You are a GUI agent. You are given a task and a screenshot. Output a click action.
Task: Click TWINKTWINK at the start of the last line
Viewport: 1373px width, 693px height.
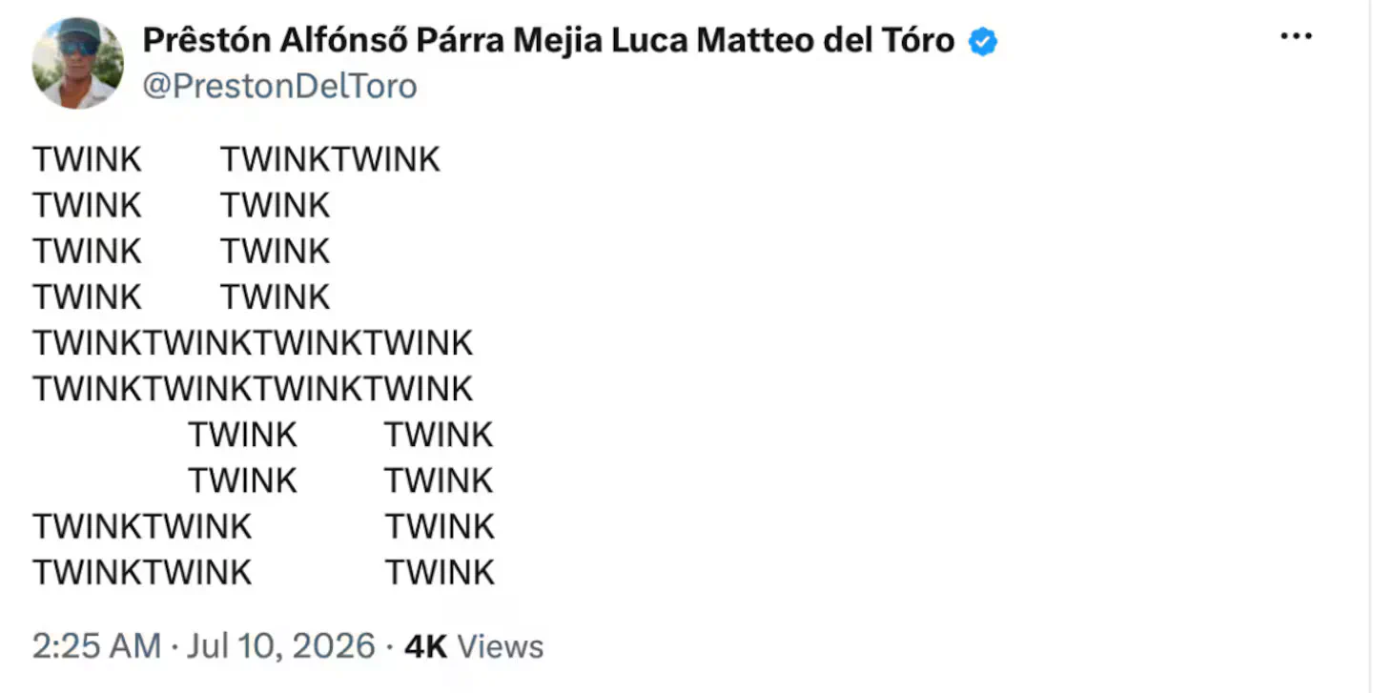click(142, 573)
